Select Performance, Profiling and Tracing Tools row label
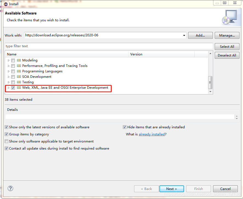The image size is (243, 199). click(x=55, y=66)
